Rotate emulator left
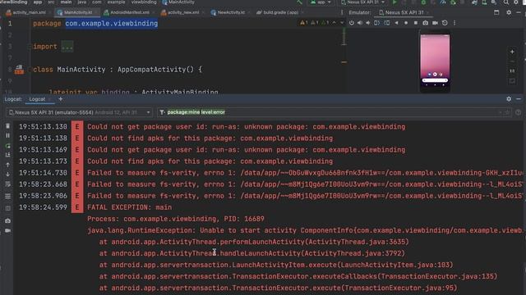The width and height of the screenshot is (526, 295). tap(376, 23)
